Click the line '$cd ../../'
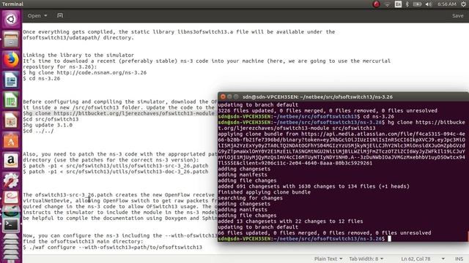 point(38,131)
